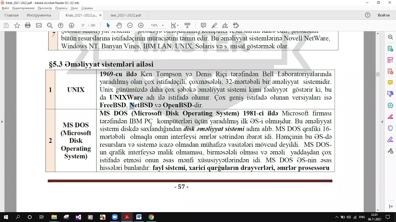Open the Redact pink marker sidebar tool
The width and height of the screenshot is (396, 222).
click(390, 117)
